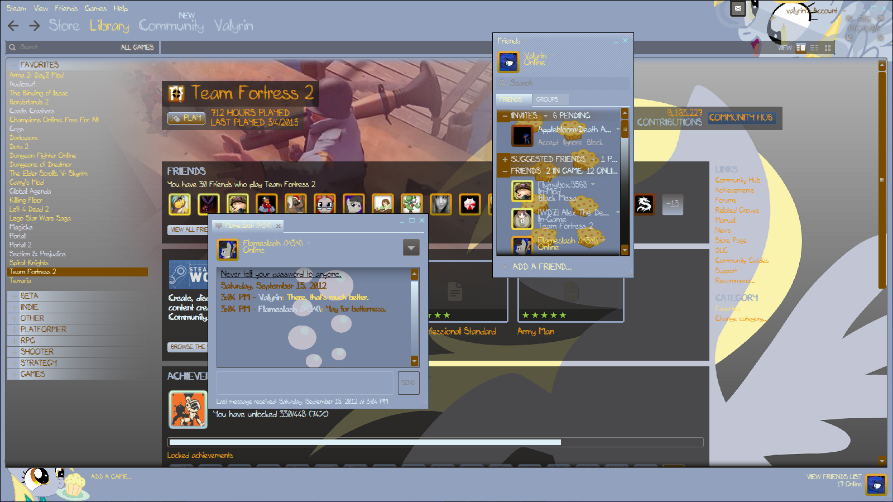Open the View menu
893x502 pixels.
click(41, 8)
